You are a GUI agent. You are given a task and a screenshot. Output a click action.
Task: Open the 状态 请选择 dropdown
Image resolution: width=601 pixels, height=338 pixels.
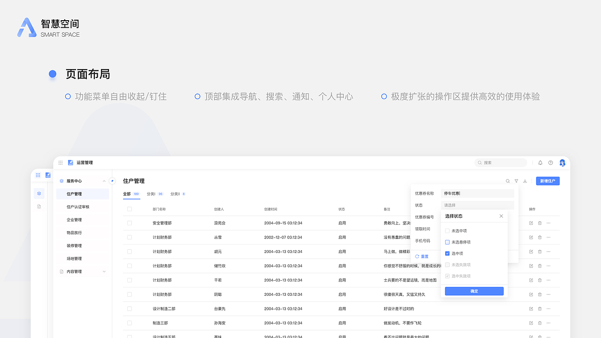point(478,205)
